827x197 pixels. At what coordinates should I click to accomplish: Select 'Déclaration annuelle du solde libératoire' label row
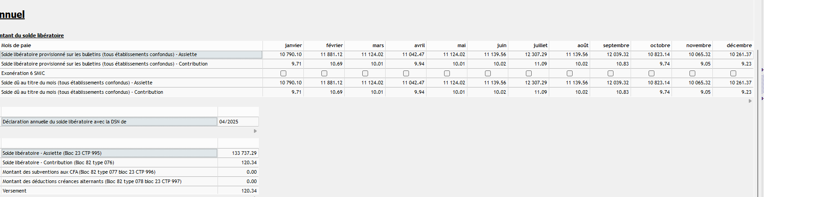(109, 122)
